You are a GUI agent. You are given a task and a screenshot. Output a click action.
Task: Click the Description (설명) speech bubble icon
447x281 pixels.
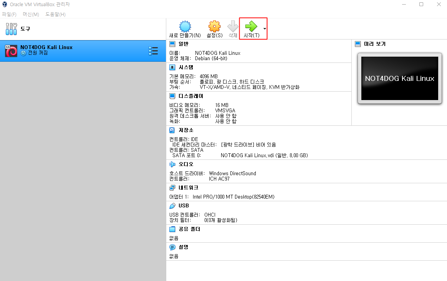click(x=172, y=247)
